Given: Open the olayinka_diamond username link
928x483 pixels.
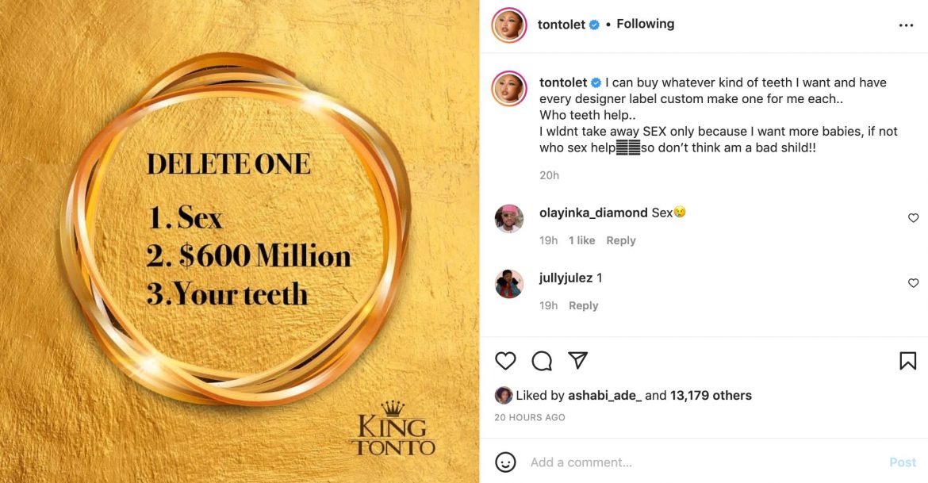Looking at the screenshot, I should (x=593, y=213).
